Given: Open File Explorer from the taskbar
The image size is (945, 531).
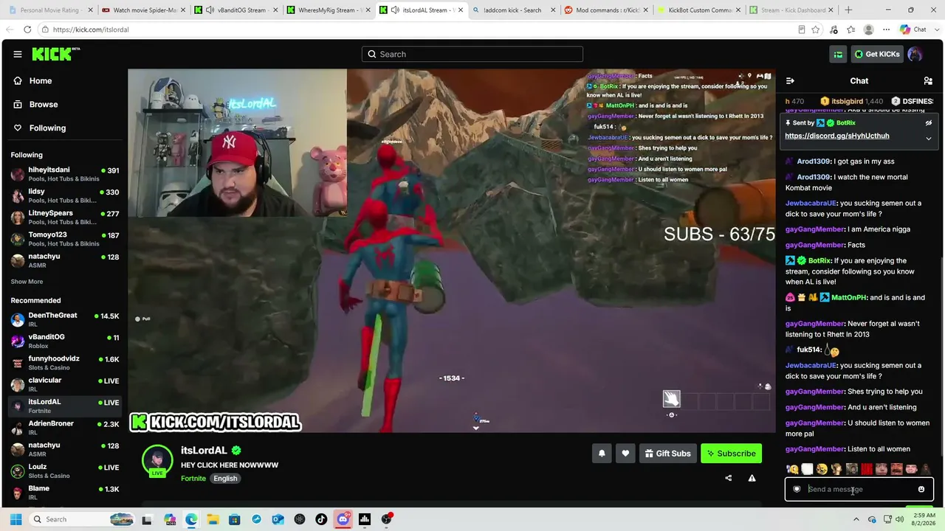Looking at the screenshot, I should click(213, 519).
